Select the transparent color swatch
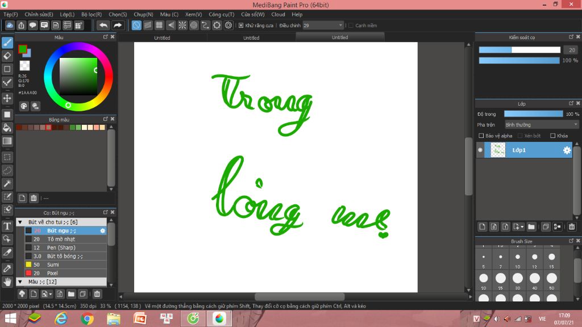Viewport: 582px width, 327px height. [x=24, y=66]
